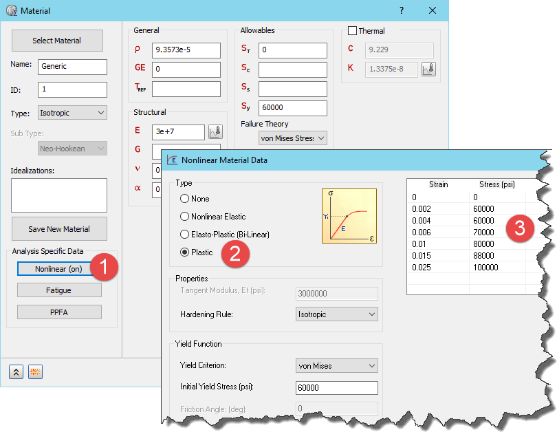The height and width of the screenshot is (432, 557).
Task: Click the Select Material button
Action: click(57, 41)
